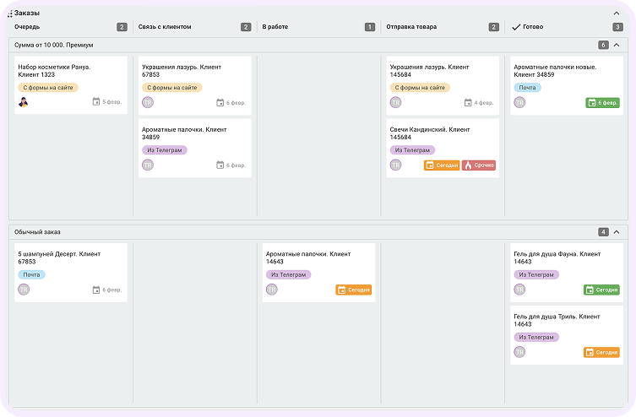Click the red Срочно fire badge
Image resolution: width=636 pixels, height=417 pixels.
[478, 165]
